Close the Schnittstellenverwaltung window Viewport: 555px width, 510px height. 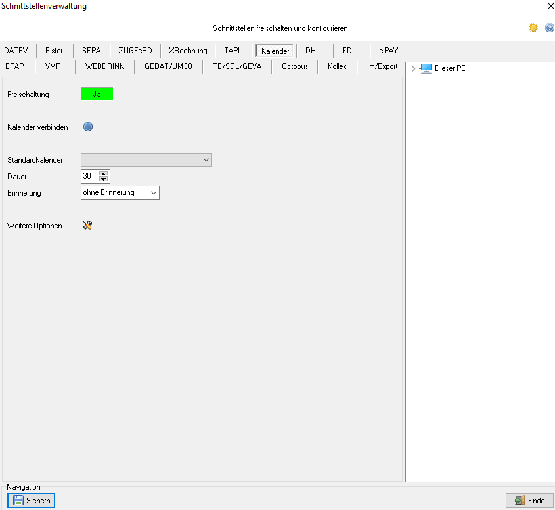tap(550, 6)
